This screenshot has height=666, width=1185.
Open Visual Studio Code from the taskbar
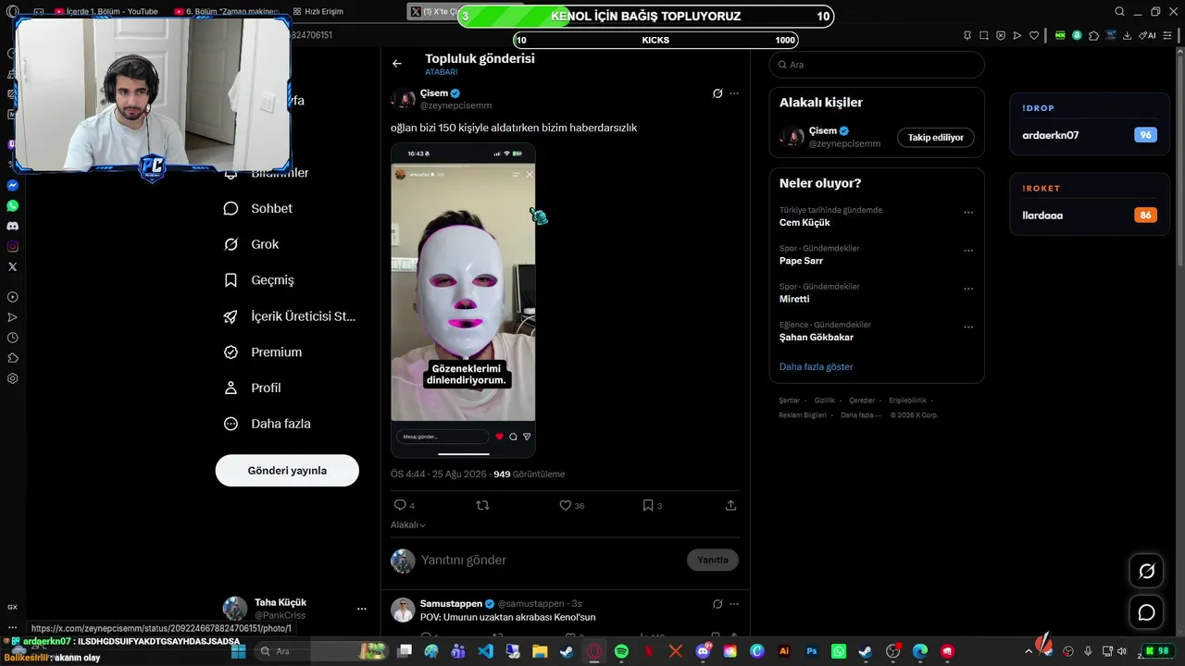click(x=485, y=651)
